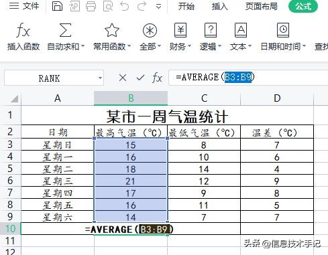Image resolution: width=328 pixels, height=255 pixels.
Task: Click the 温差 (℃) header cell
Action: 277,133
